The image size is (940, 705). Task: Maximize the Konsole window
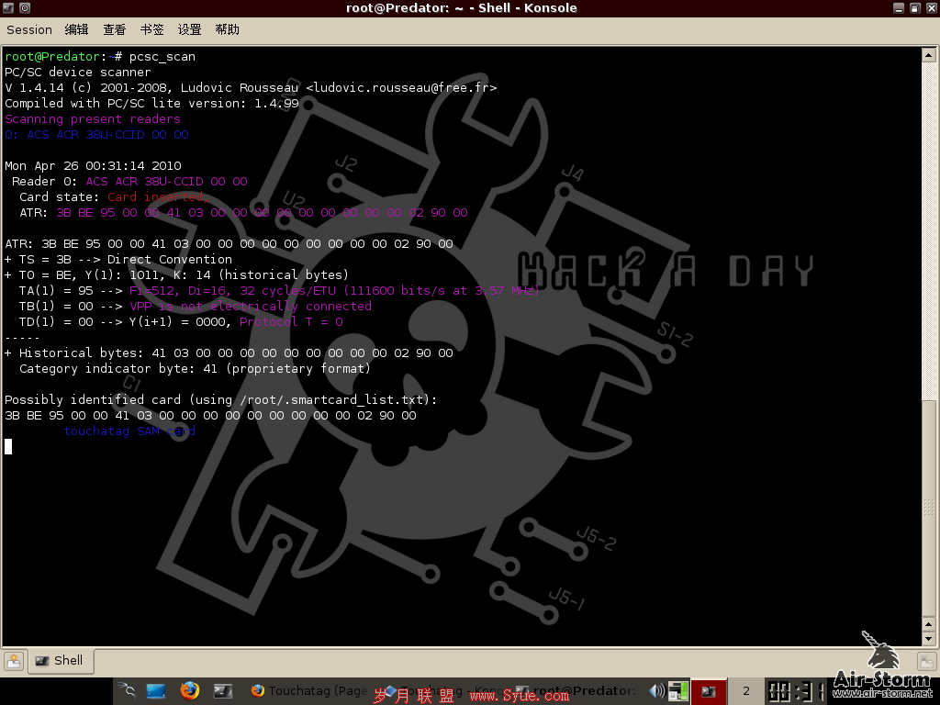coord(915,7)
